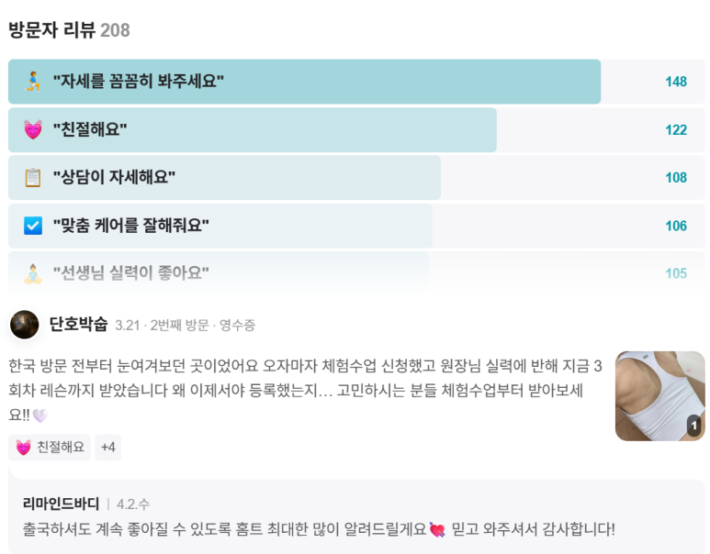Expand the full review text by 단호박숩
This screenshot has height=554, width=710.
(x=305, y=390)
